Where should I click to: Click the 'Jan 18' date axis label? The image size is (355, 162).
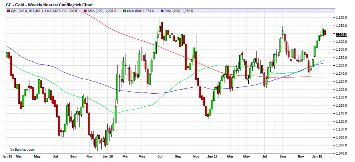click(316, 157)
